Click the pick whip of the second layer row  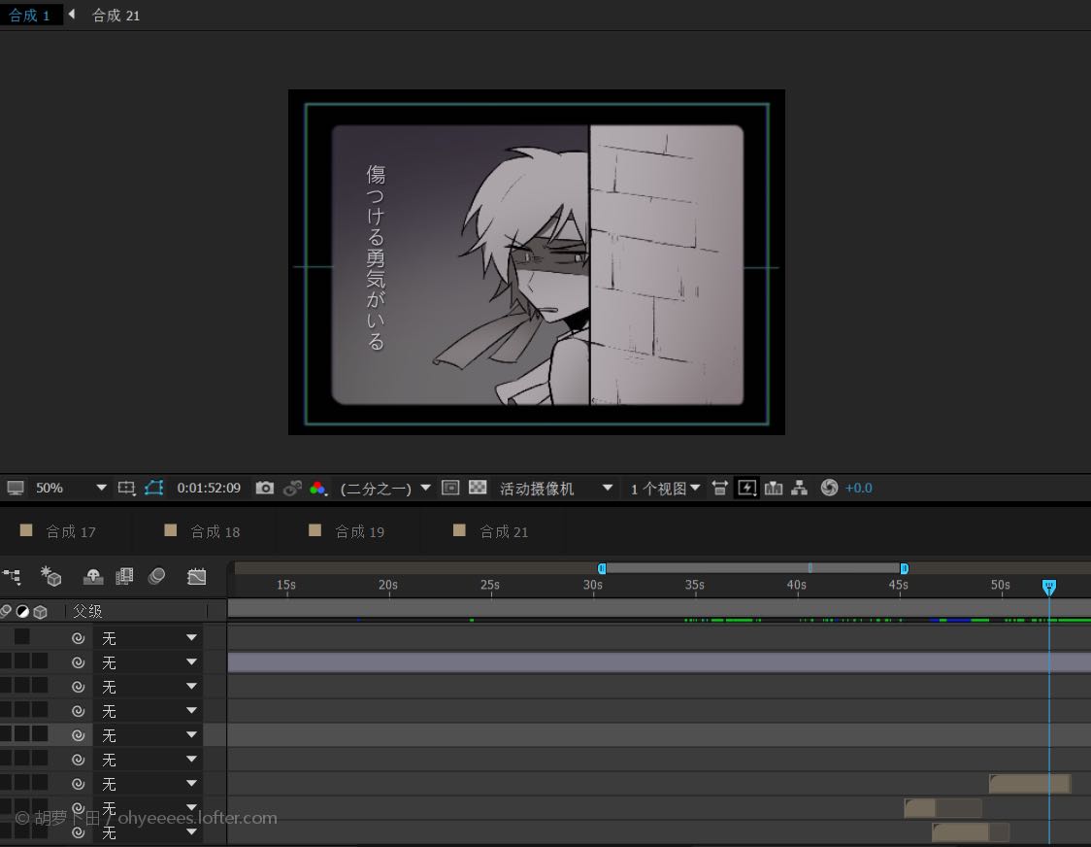(78, 662)
